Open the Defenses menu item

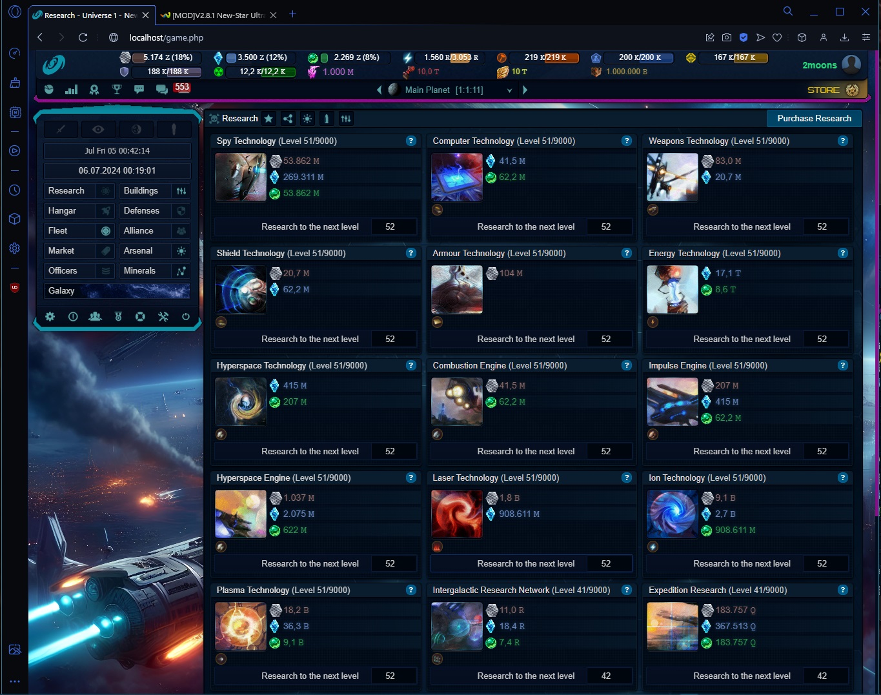[155, 210]
